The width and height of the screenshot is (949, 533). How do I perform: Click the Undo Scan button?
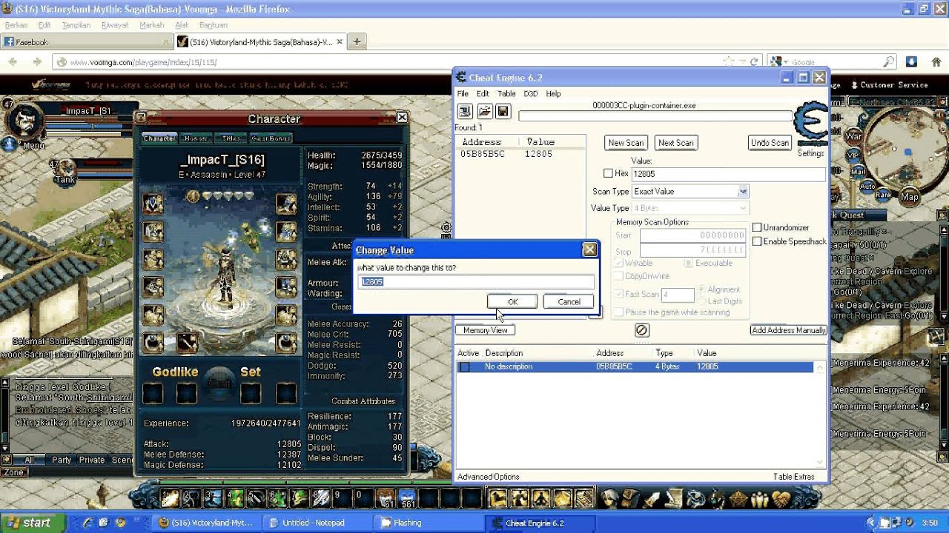pos(770,143)
